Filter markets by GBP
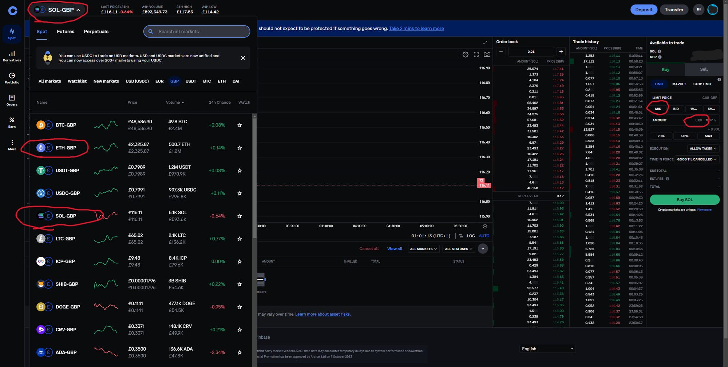This screenshot has height=367, width=728. point(175,81)
